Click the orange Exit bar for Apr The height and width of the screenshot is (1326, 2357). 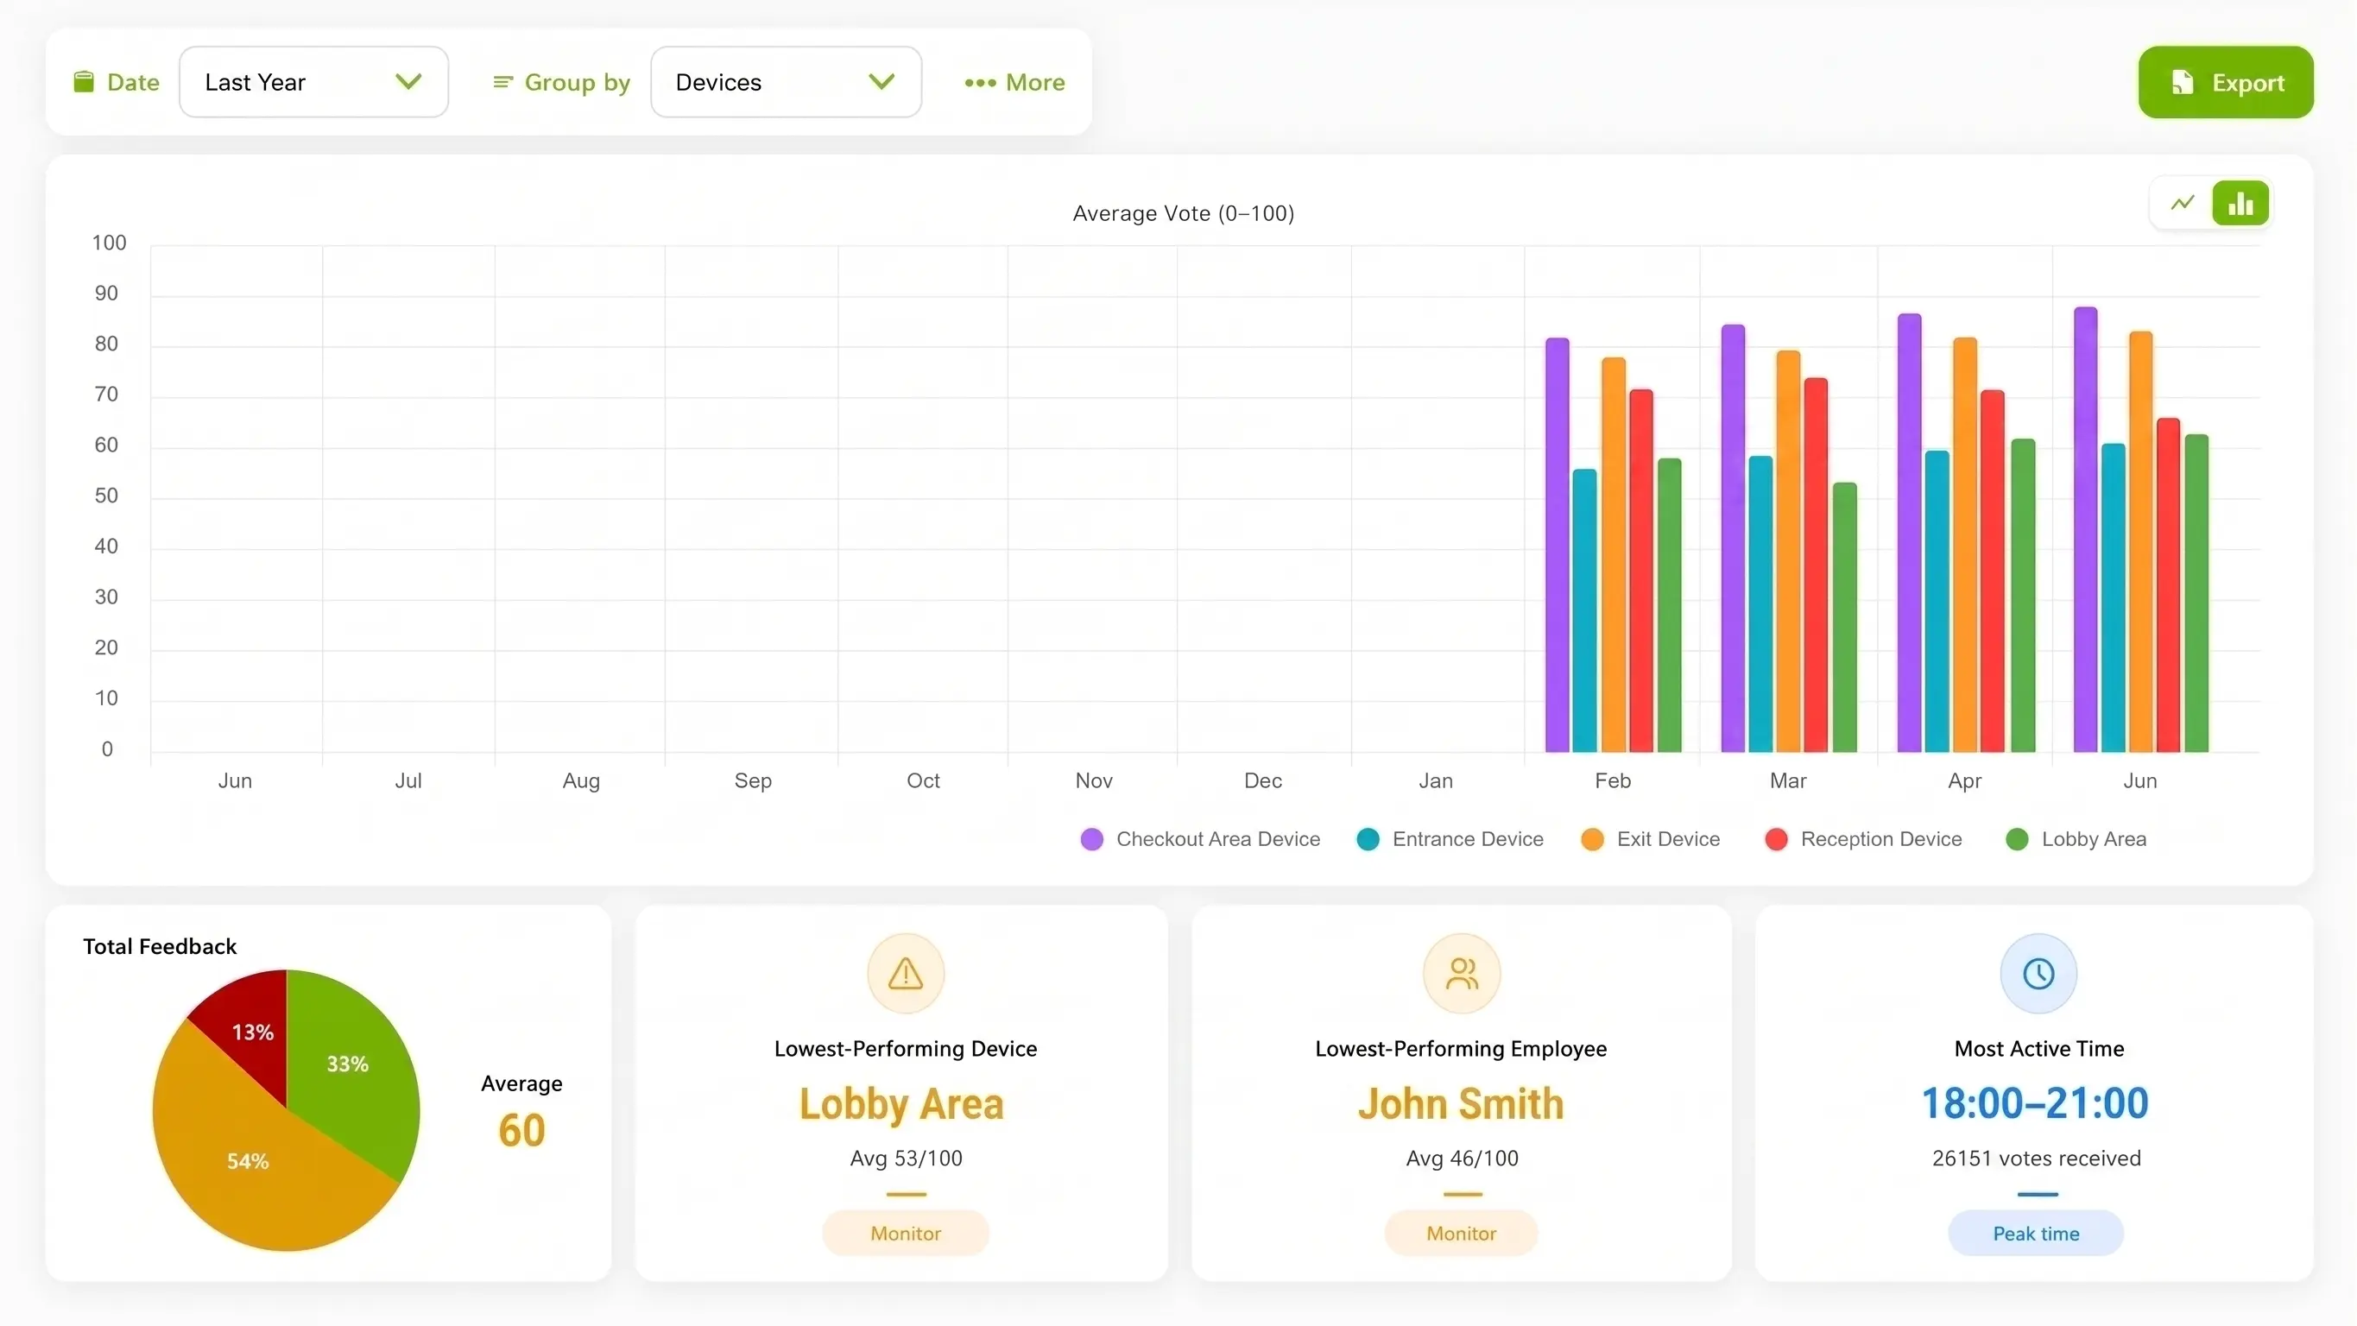click(1964, 546)
